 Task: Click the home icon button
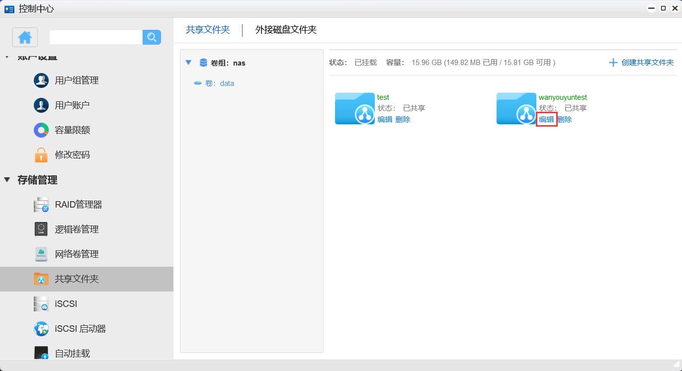point(25,37)
